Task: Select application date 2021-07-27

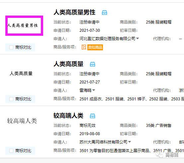Action: click(90, 82)
